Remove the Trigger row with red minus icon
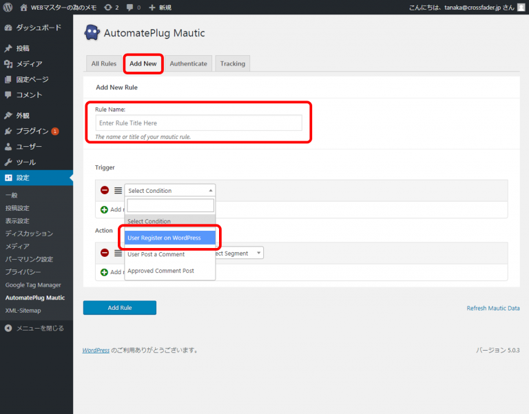The width and height of the screenshot is (529, 414). [105, 190]
